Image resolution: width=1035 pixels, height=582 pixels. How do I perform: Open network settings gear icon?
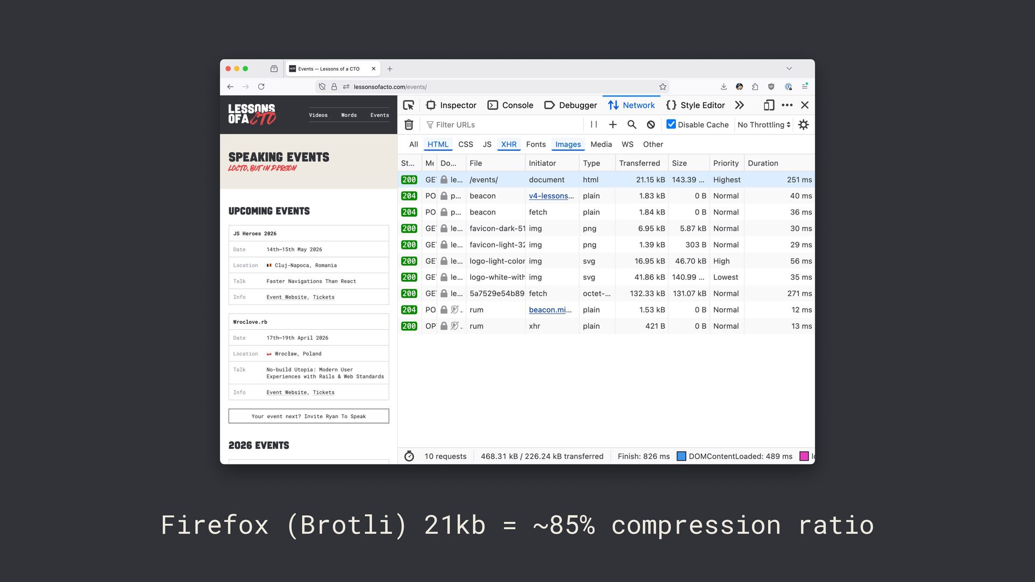coord(803,124)
